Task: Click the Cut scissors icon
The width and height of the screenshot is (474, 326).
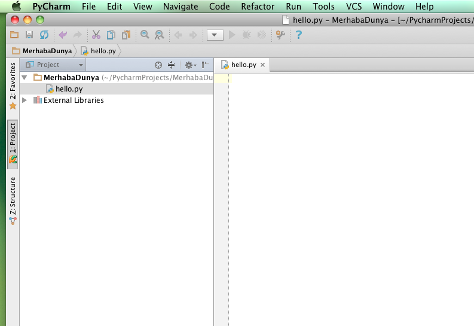Action: 96,35
